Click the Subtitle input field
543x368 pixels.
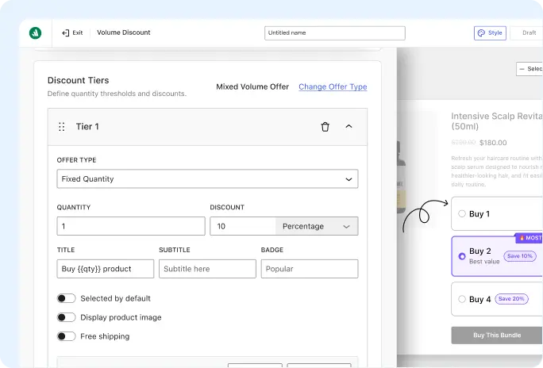(x=207, y=269)
